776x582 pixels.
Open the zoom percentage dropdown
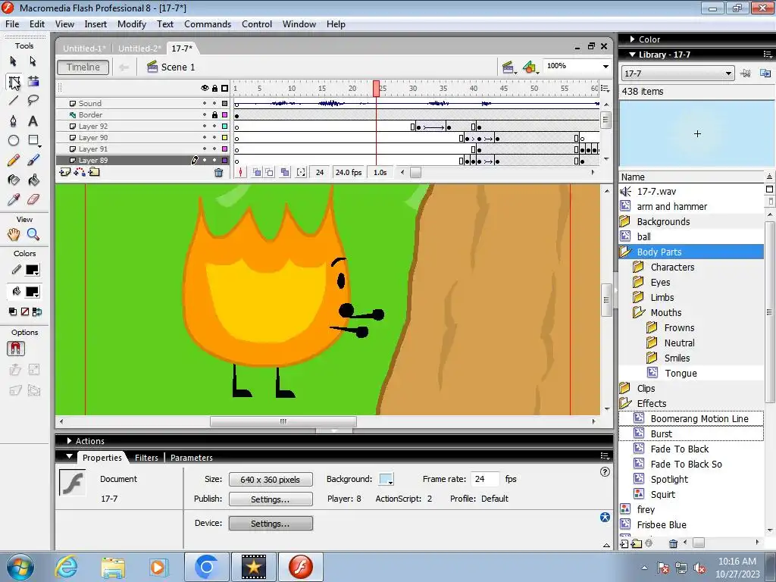[x=605, y=67]
